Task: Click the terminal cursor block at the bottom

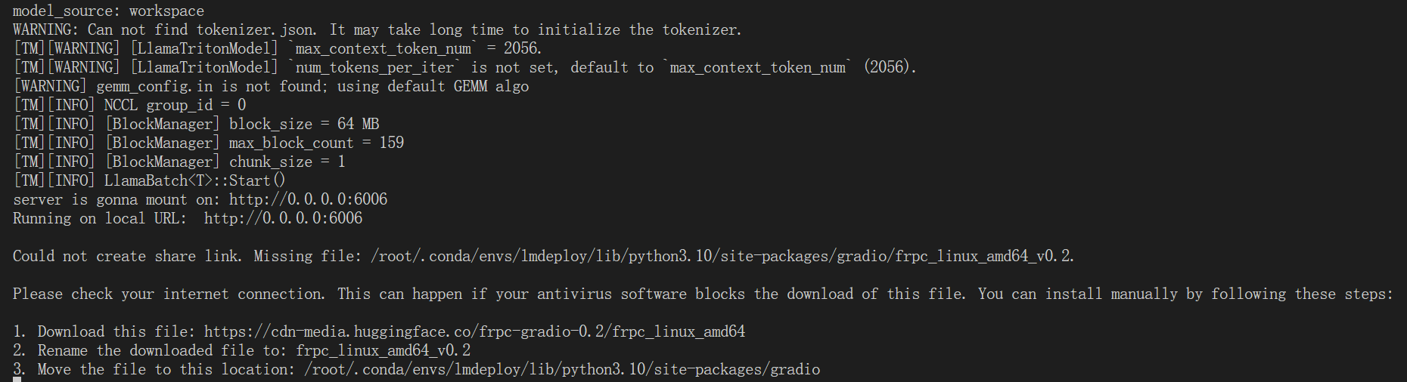Action: click(17, 379)
